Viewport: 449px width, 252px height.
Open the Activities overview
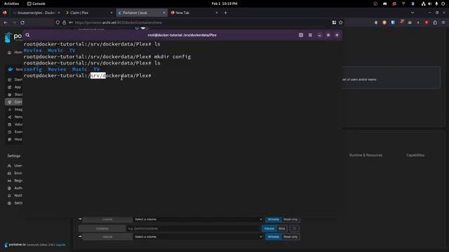tap(11, 3)
